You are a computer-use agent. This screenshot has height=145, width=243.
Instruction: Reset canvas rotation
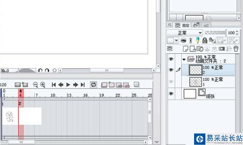[x=54, y=71]
